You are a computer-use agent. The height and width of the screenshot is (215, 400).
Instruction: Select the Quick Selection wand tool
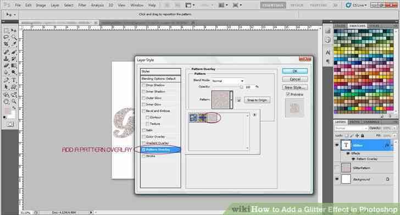(x=14, y=37)
